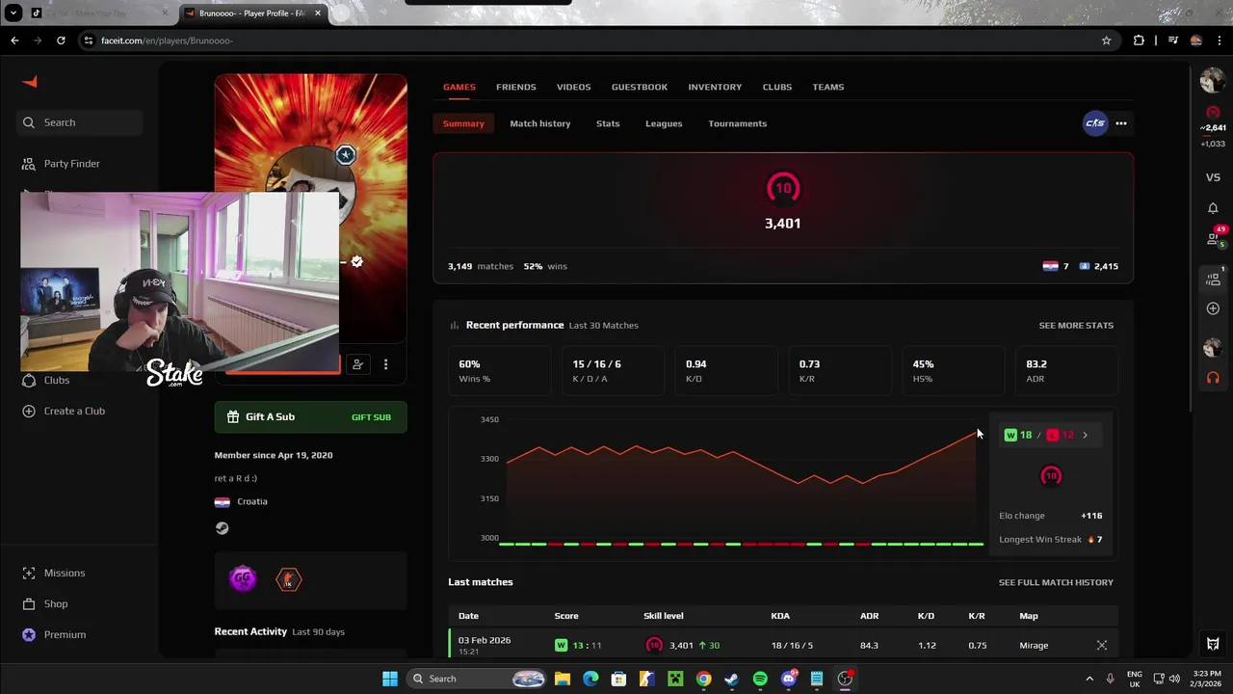Click the CS2 game selector icon
1233x694 pixels.
[x=1095, y=123]
